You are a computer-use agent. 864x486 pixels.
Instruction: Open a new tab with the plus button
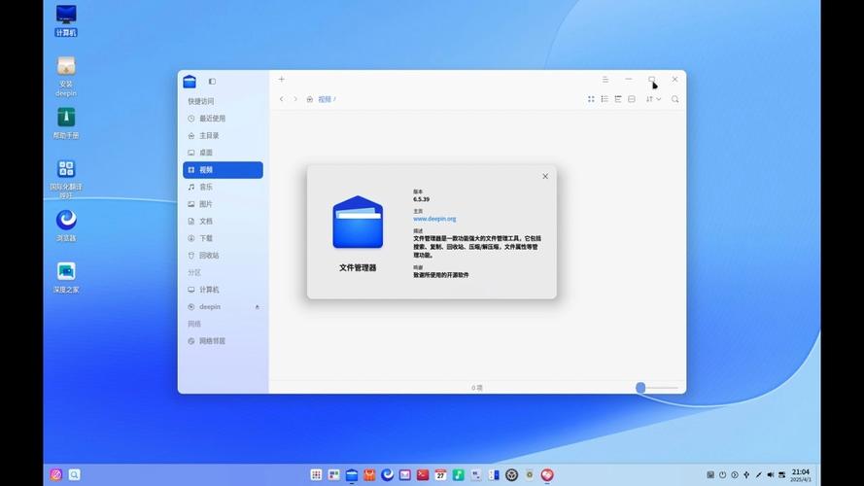[x=282, y=80]
